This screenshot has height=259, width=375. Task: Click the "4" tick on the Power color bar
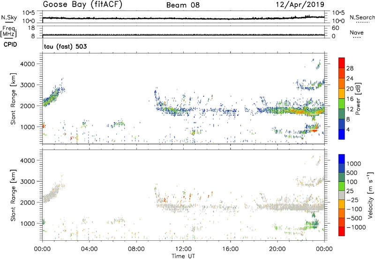[x=348, y=129]
